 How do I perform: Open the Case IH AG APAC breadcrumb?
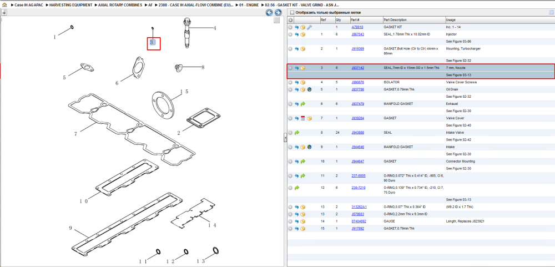[29, 6]
